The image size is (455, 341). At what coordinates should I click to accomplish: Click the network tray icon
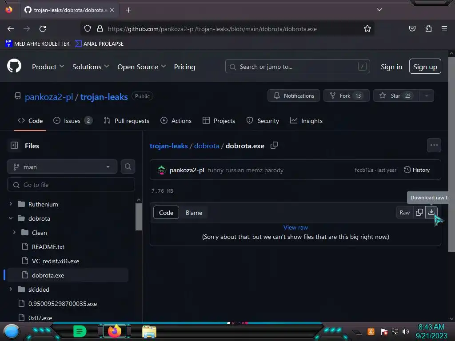395,331
